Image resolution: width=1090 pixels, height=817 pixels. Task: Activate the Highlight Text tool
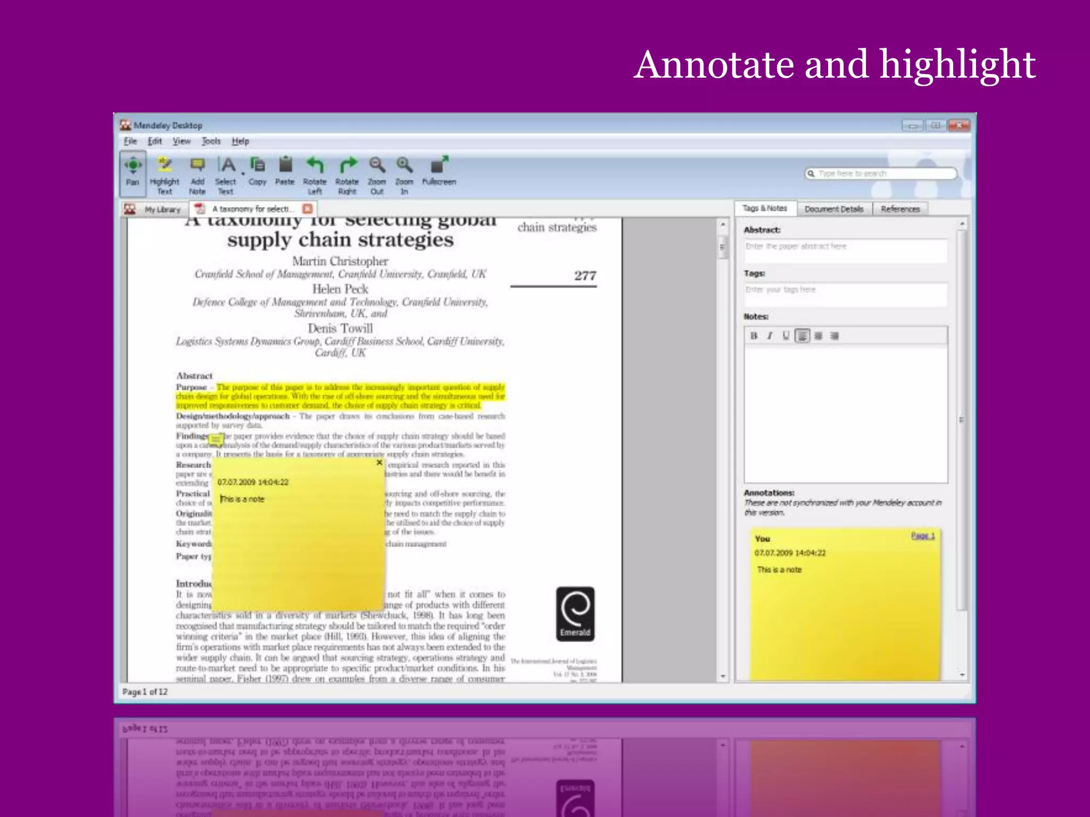[x=164, y=175]
